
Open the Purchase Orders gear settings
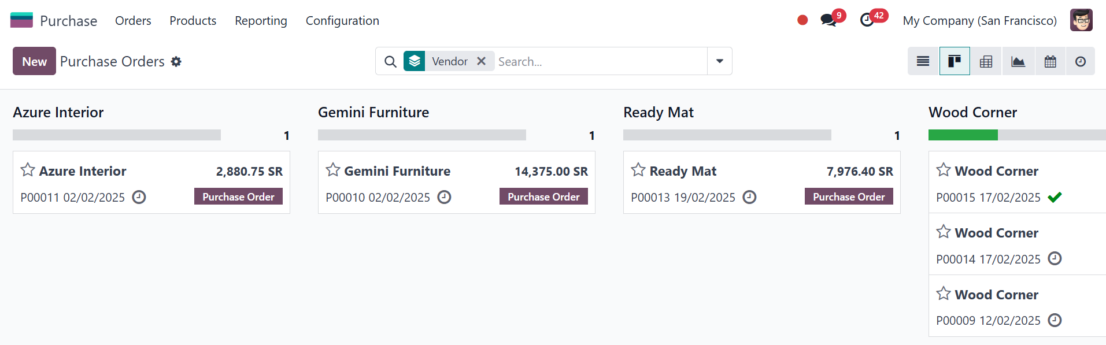tap(176, 61)
